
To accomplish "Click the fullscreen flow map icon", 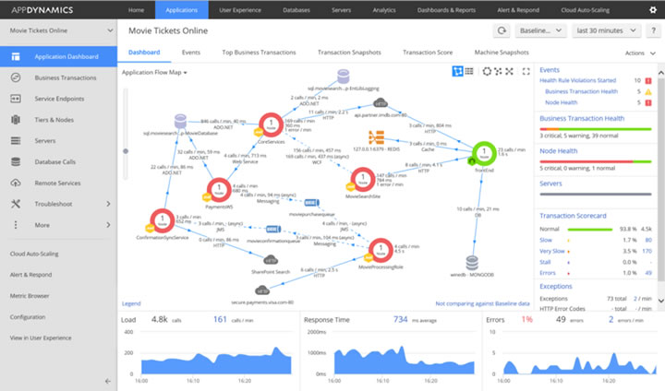I will coord(526,71).
